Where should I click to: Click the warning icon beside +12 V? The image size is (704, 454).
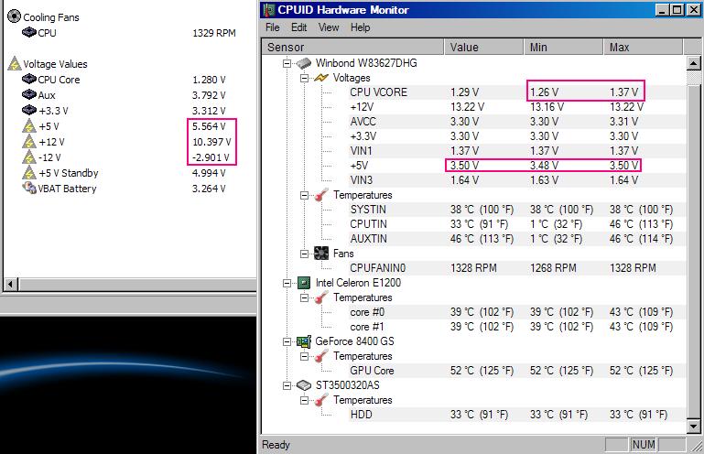(x=29, y=142)
